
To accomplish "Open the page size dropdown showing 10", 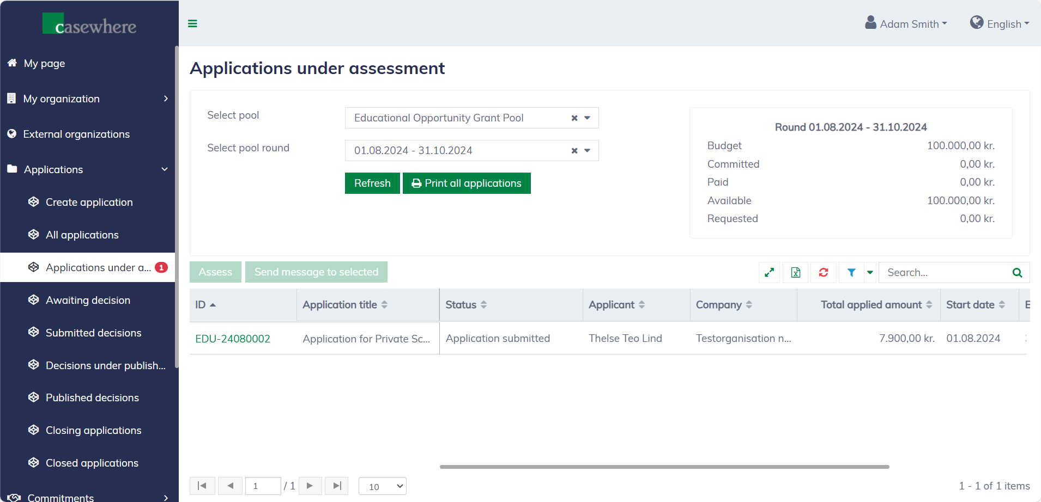I will (x=383, y=486).
